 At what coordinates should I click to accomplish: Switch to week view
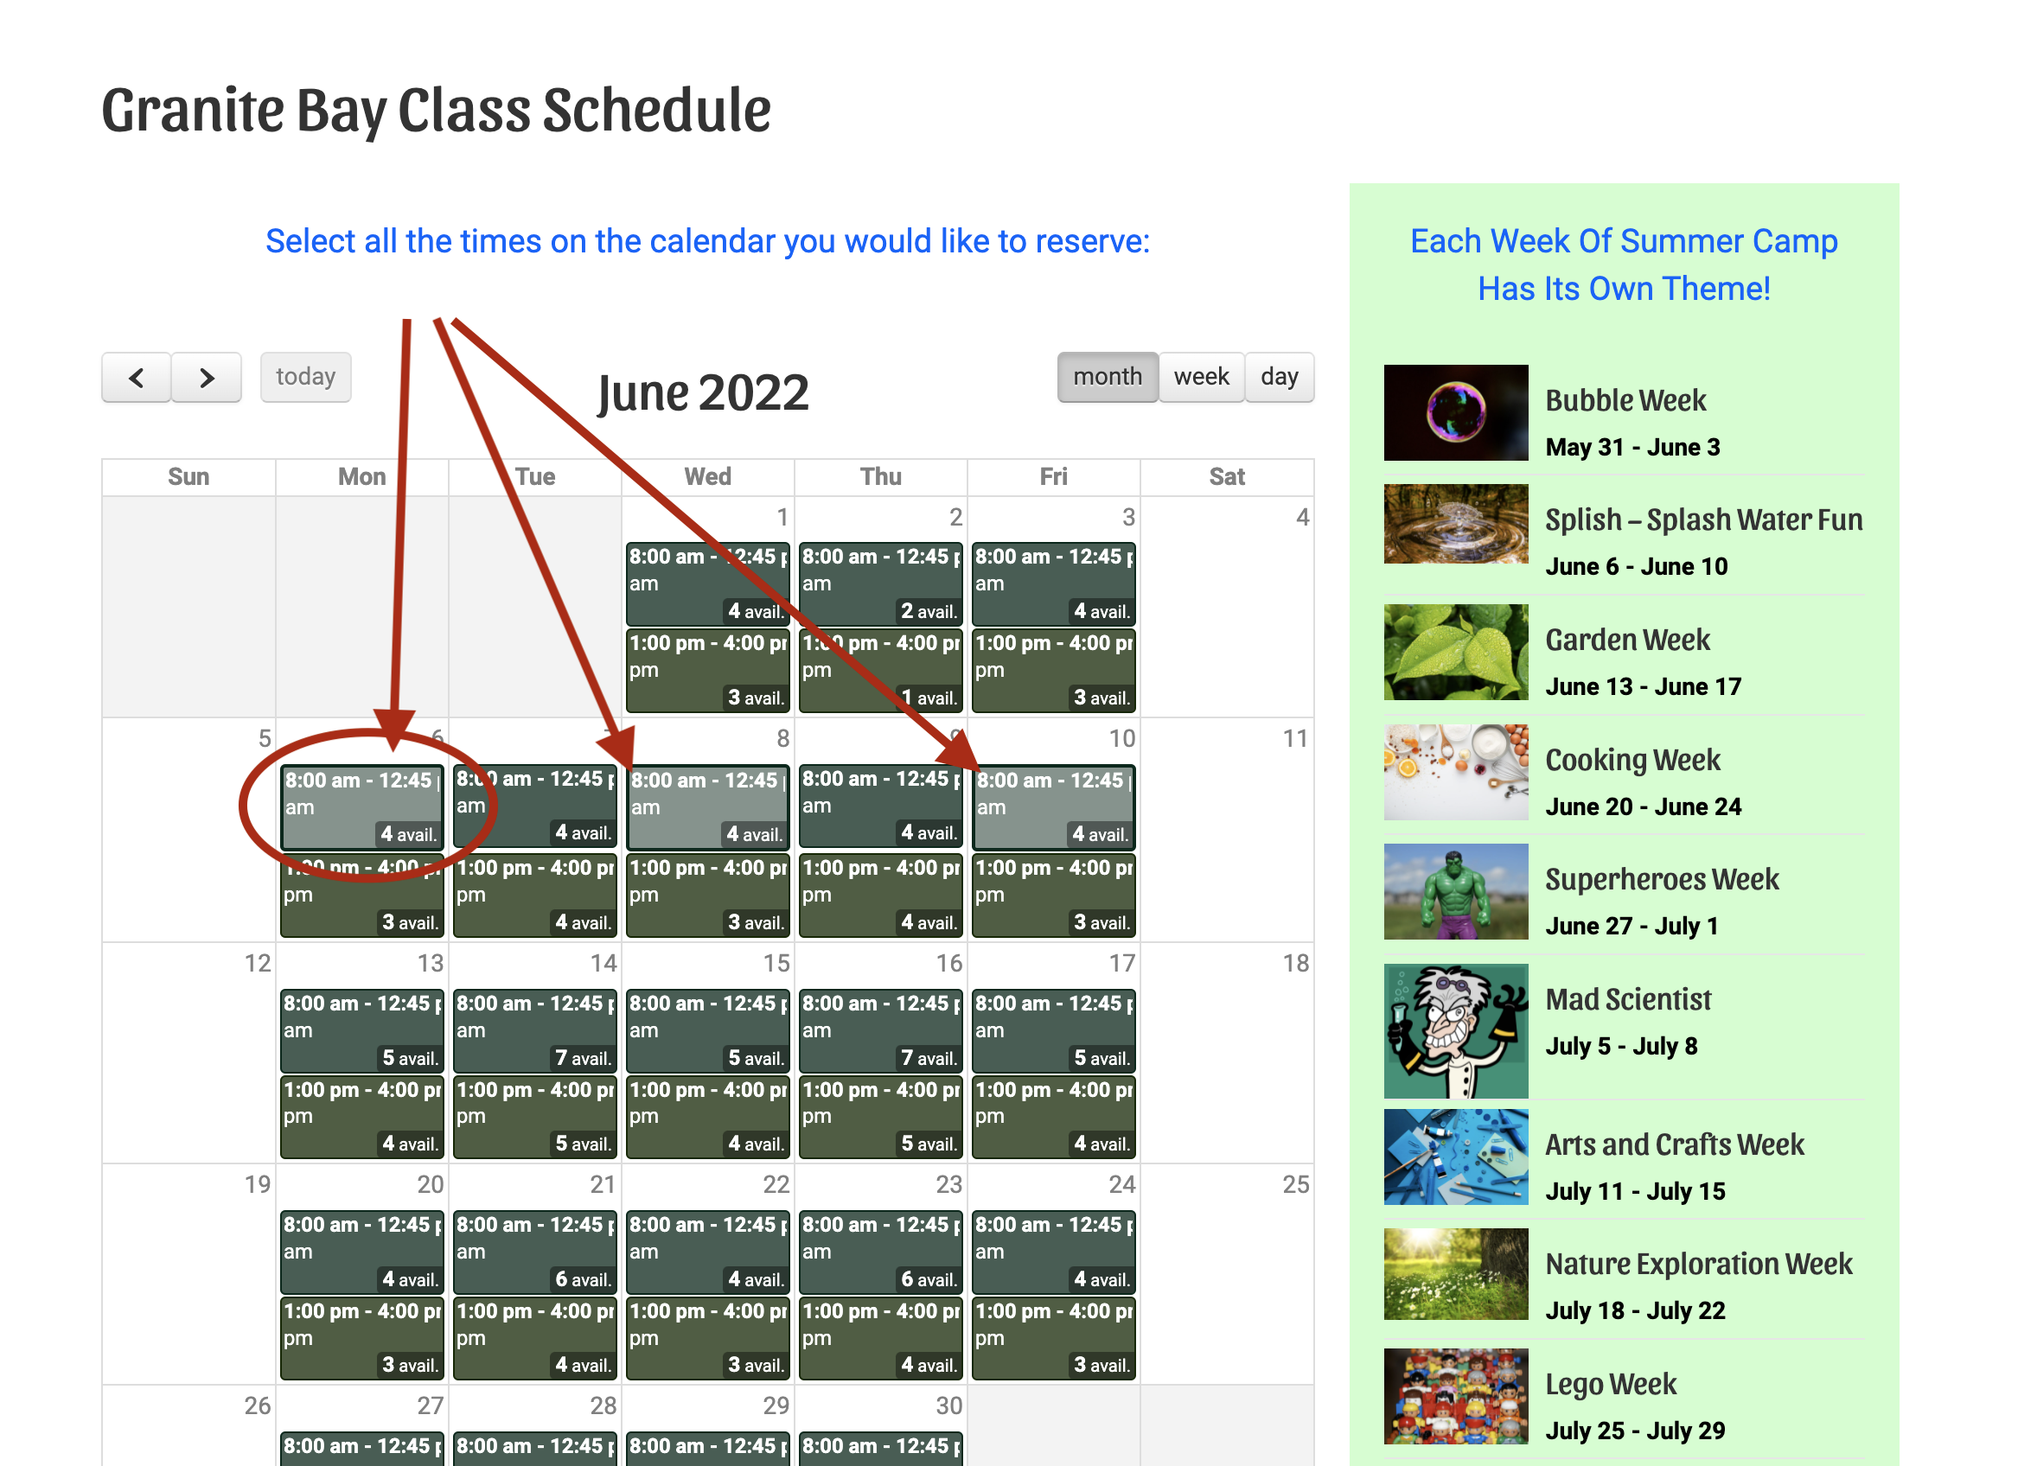click(x=1202, y=376)
